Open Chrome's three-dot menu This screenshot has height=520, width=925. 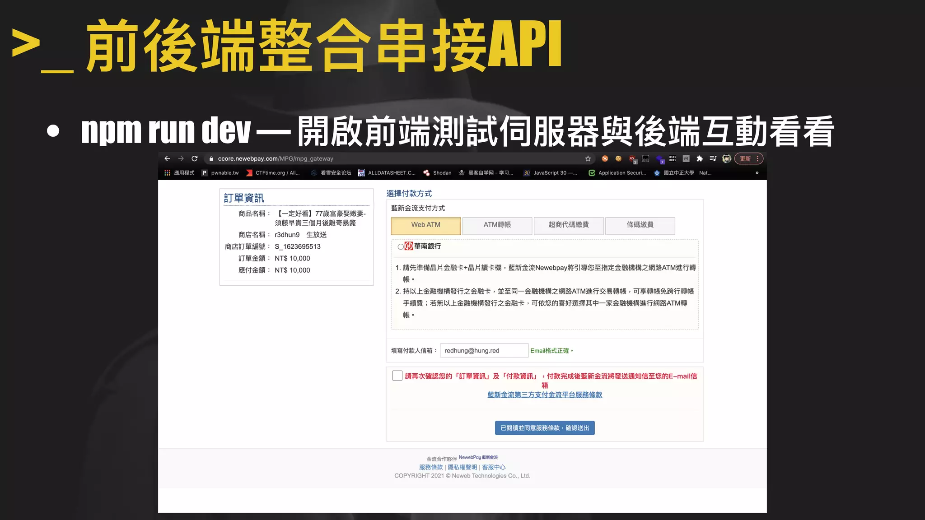click(x=757, y=158)
